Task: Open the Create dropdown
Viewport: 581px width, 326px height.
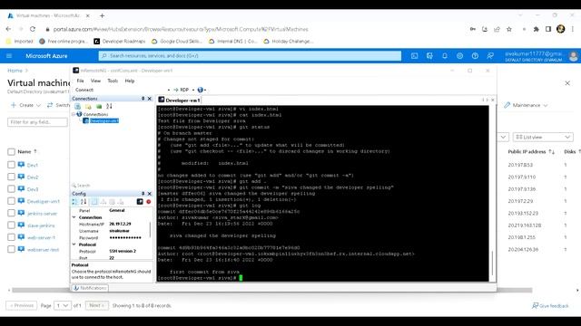Action: [x=25, y=105]
